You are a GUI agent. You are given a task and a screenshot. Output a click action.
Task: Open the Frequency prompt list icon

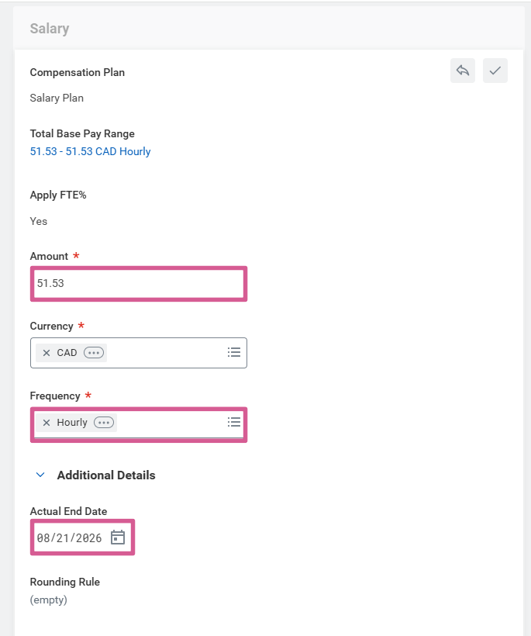tap(234, 422)
